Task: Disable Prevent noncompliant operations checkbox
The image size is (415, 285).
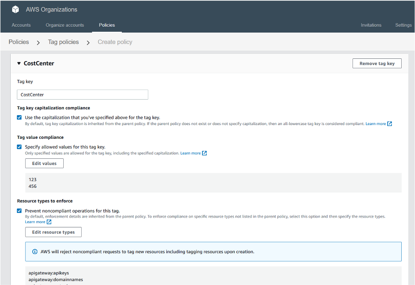Action: [x=19, y=211]
